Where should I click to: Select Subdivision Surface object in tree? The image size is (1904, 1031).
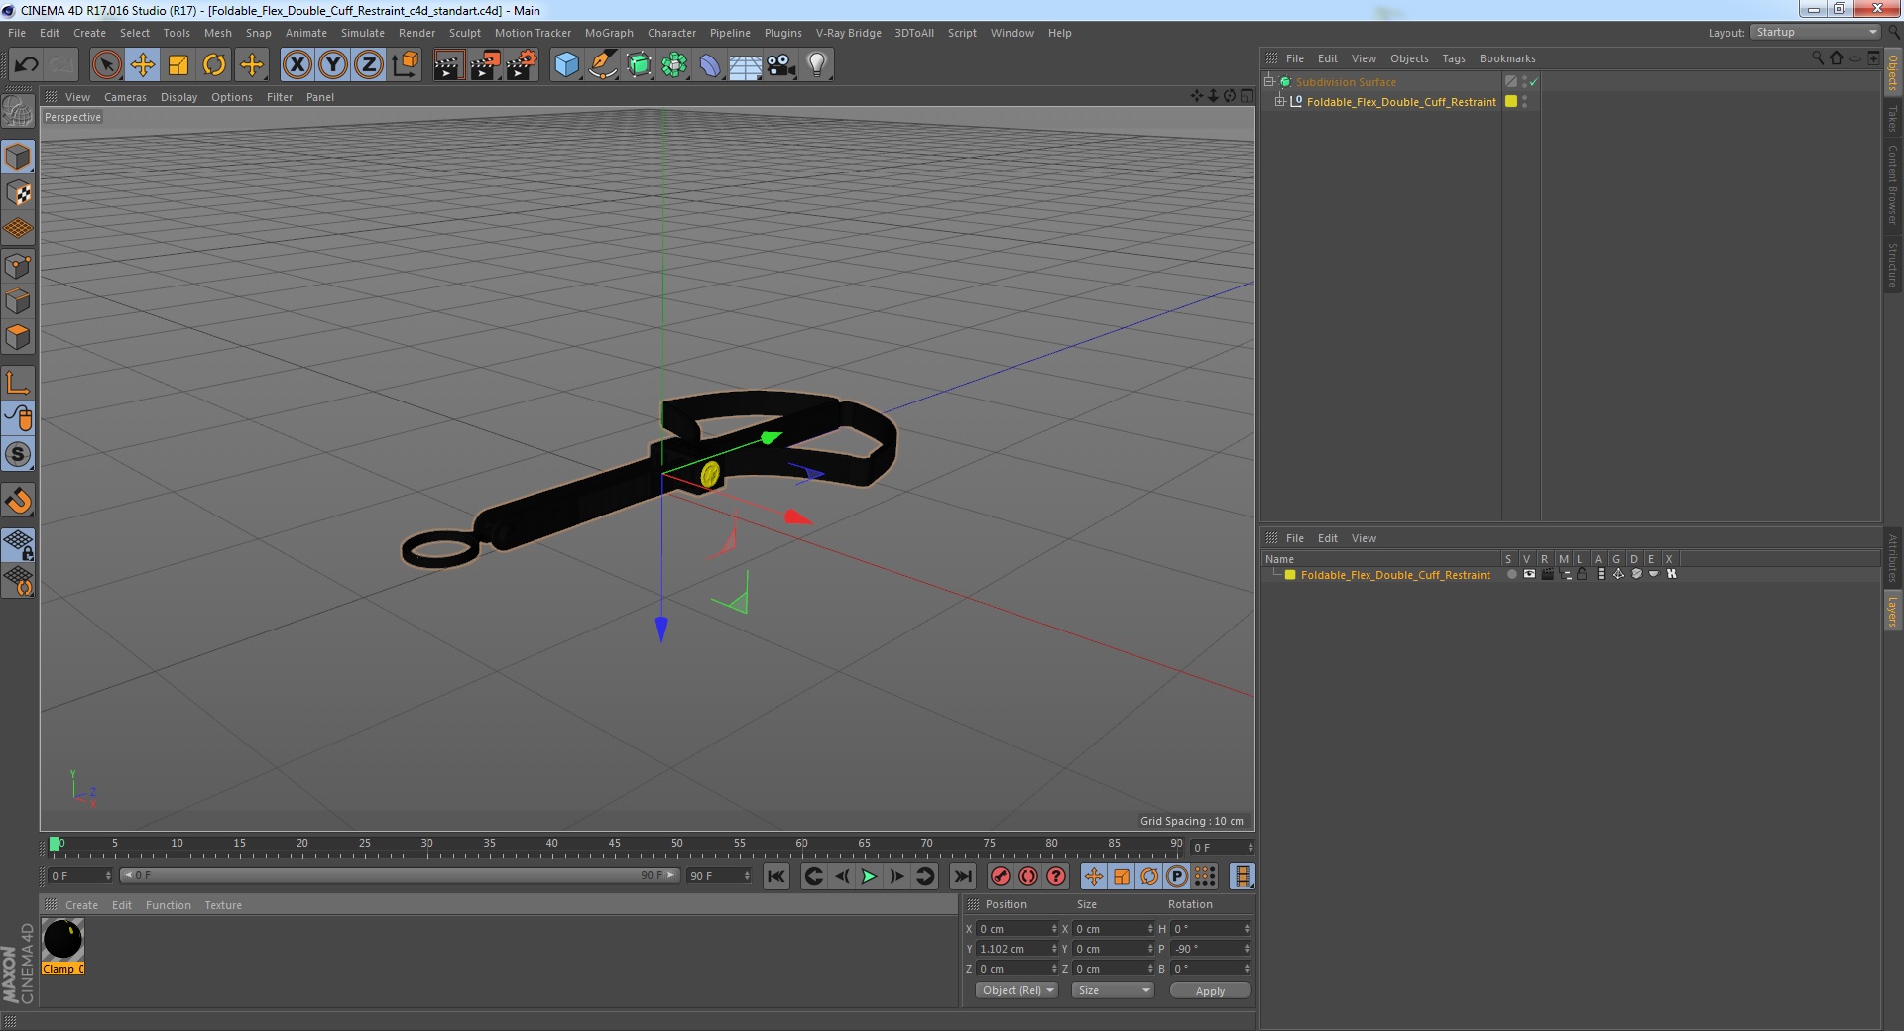click(x=1346, y=82)
